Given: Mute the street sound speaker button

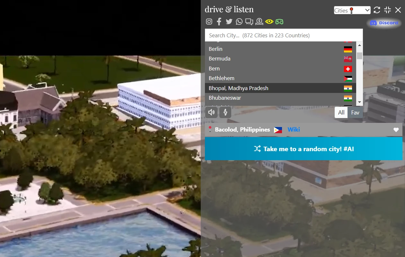Looking at the screenshot, I should 211,112.
